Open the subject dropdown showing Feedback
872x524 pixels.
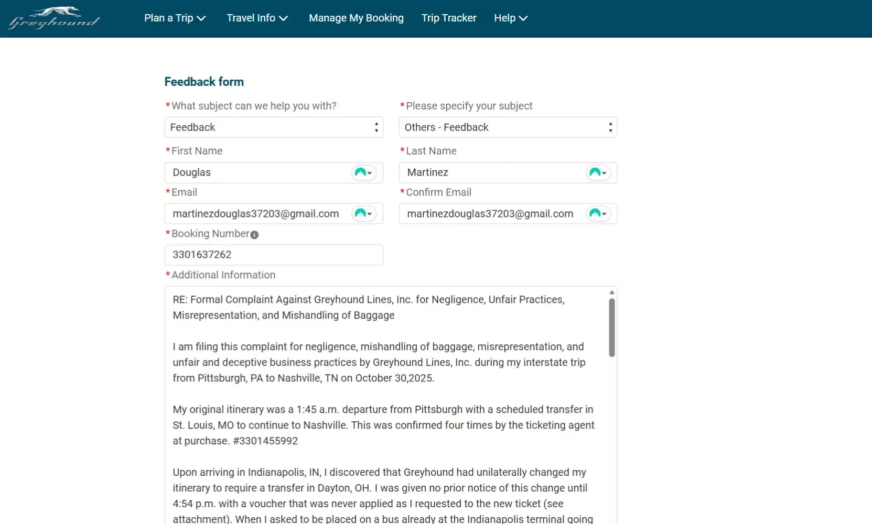click(273, 127)
